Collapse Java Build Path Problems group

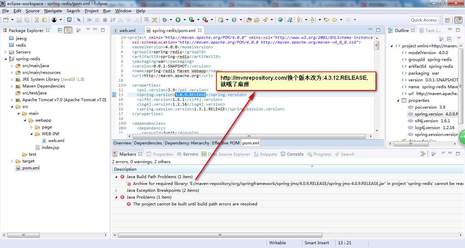coord(116,177)
